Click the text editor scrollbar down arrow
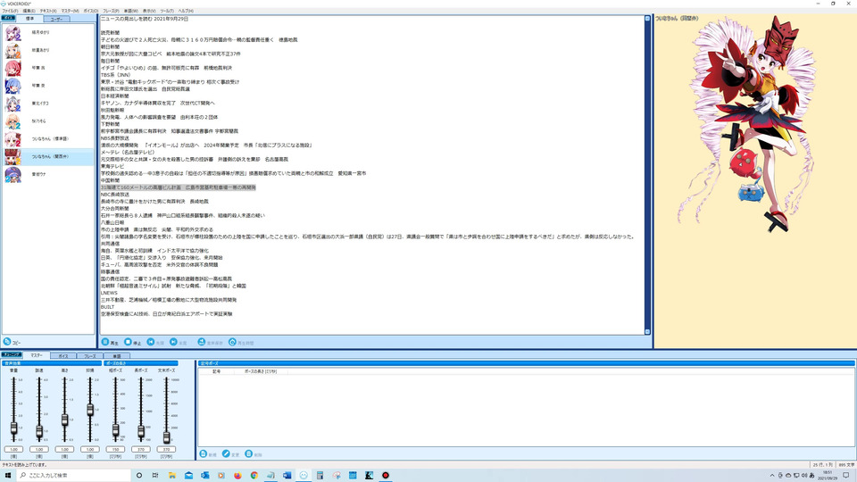 tap(648, 331)
